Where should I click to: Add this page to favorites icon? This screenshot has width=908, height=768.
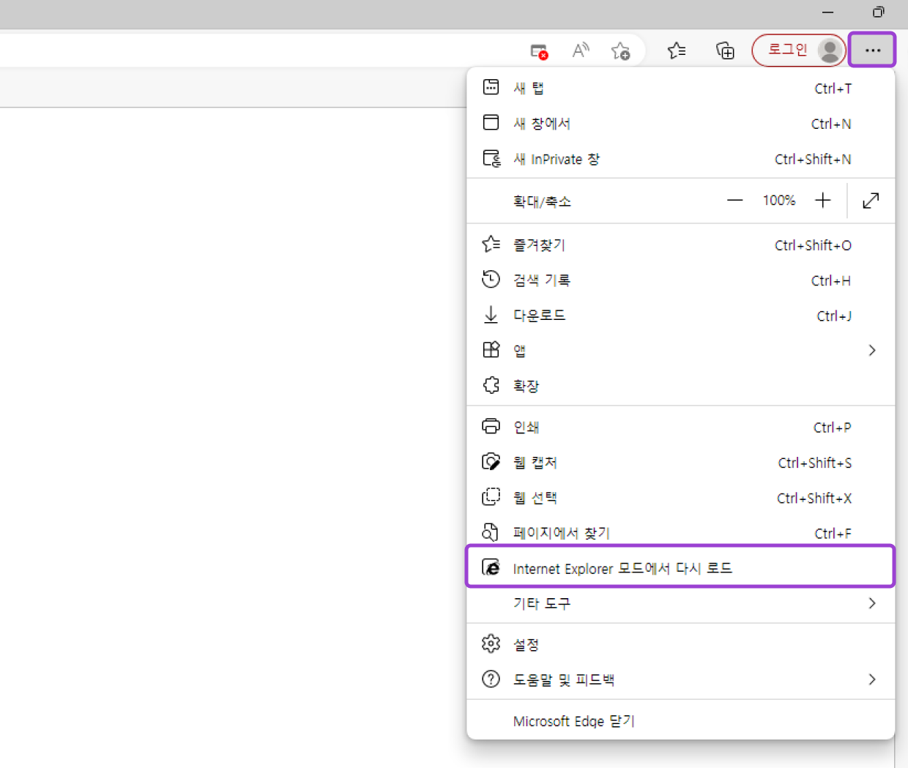[620, 51]
